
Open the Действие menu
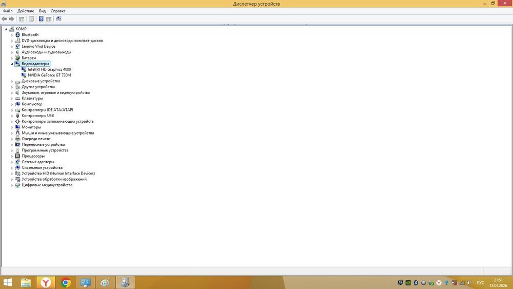26,11
